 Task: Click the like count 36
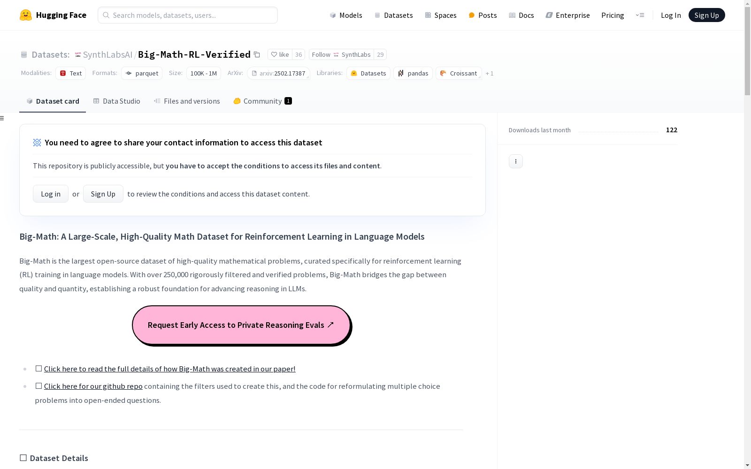tap(299, 54)
